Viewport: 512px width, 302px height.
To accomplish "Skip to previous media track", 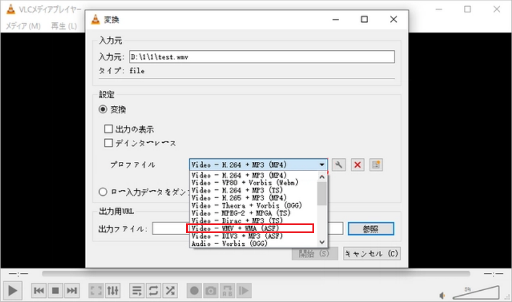I will [x=39, y=290].
